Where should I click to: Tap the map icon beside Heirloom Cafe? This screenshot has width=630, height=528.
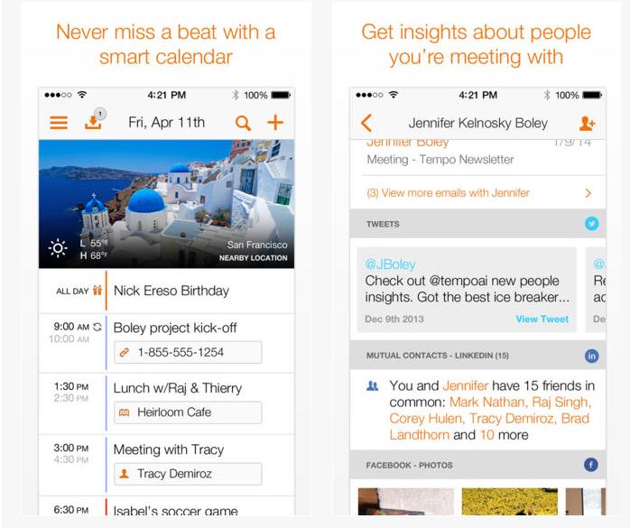(125, 412)
